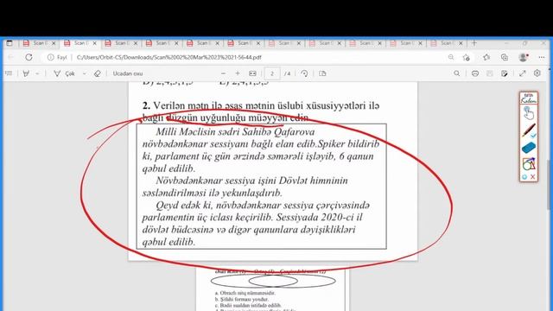Viewport: 553px width, 311px height.
Task: Select the Çək draw tool
Action: (64, 73)
